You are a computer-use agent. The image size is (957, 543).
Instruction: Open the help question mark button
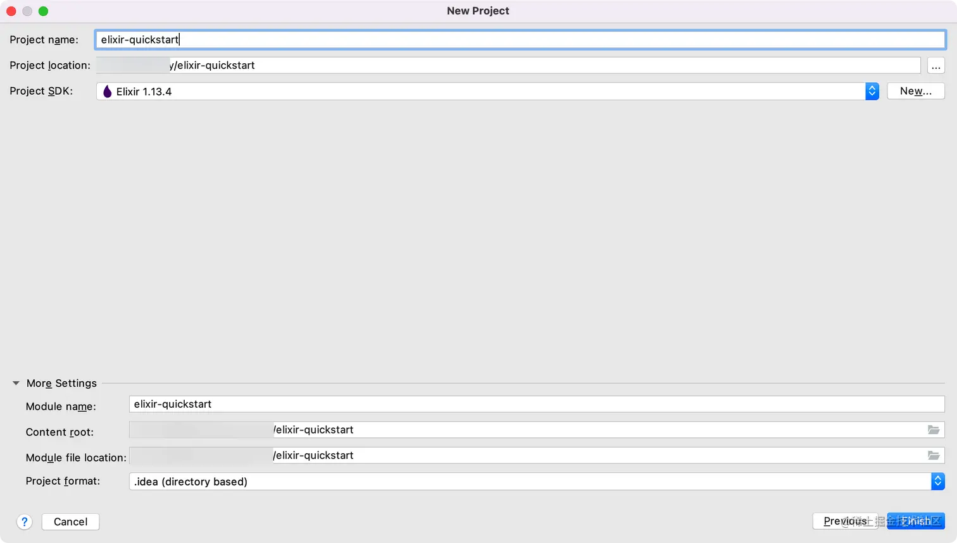(24, 522)
